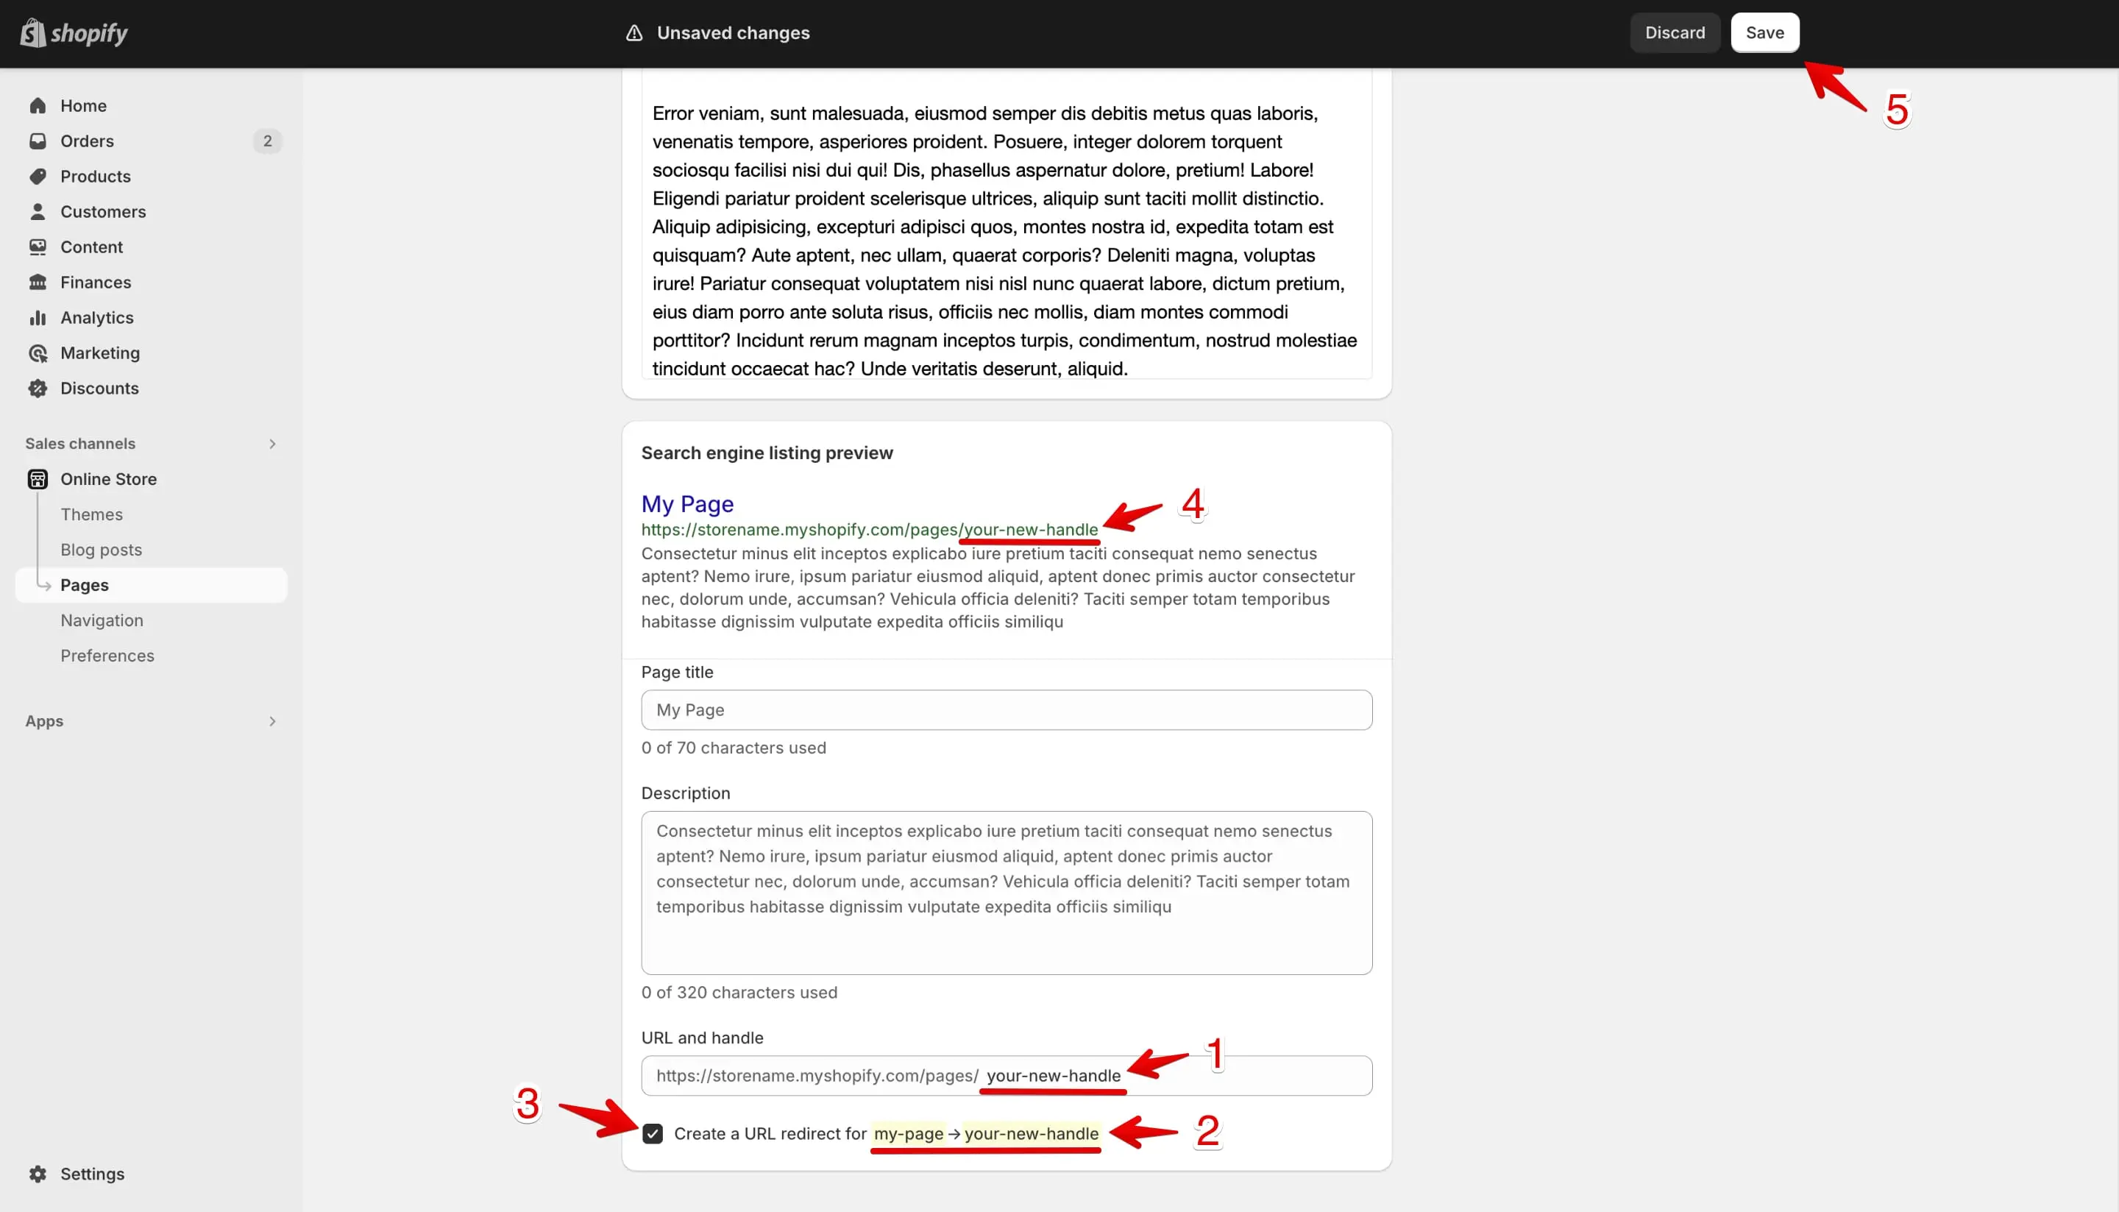Viewport: 2119px width, 1212px height.
Task: Click the page content editor text
Action: click(1007, 241)
